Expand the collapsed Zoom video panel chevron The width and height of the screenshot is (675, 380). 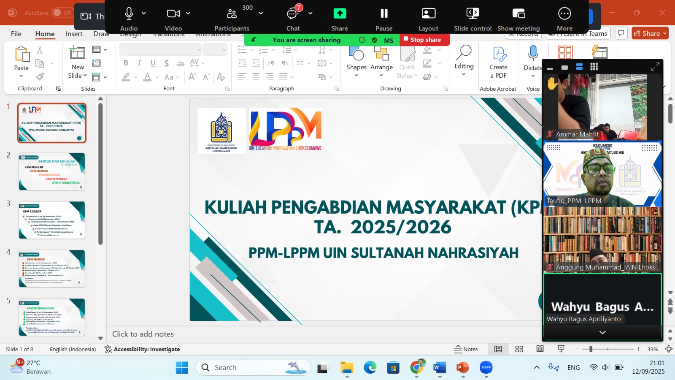[602, 332]
